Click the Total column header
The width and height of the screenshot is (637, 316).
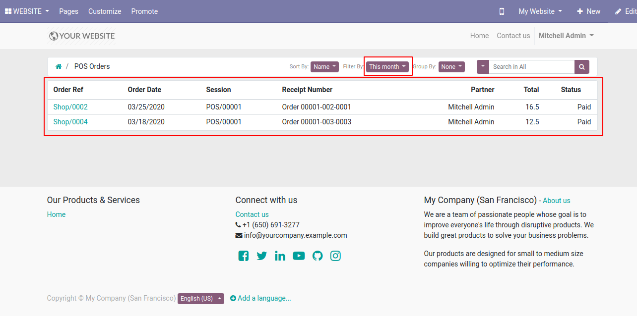click(x=531, y=90)
